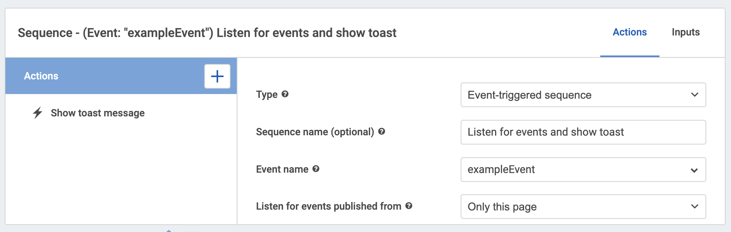This screenshot has width=731, height=232.
Task: Click caret arrow on exampleEvent dropdown
Action: point(694,170)
